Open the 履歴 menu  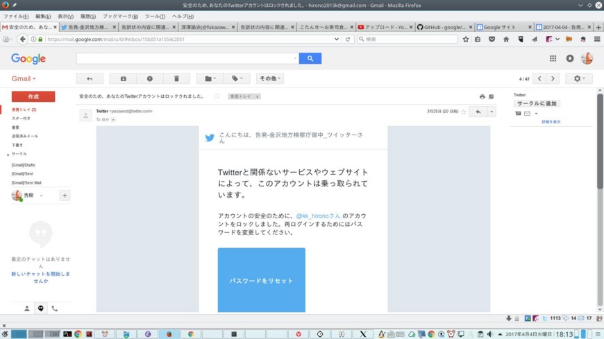[x=88, y=16]
